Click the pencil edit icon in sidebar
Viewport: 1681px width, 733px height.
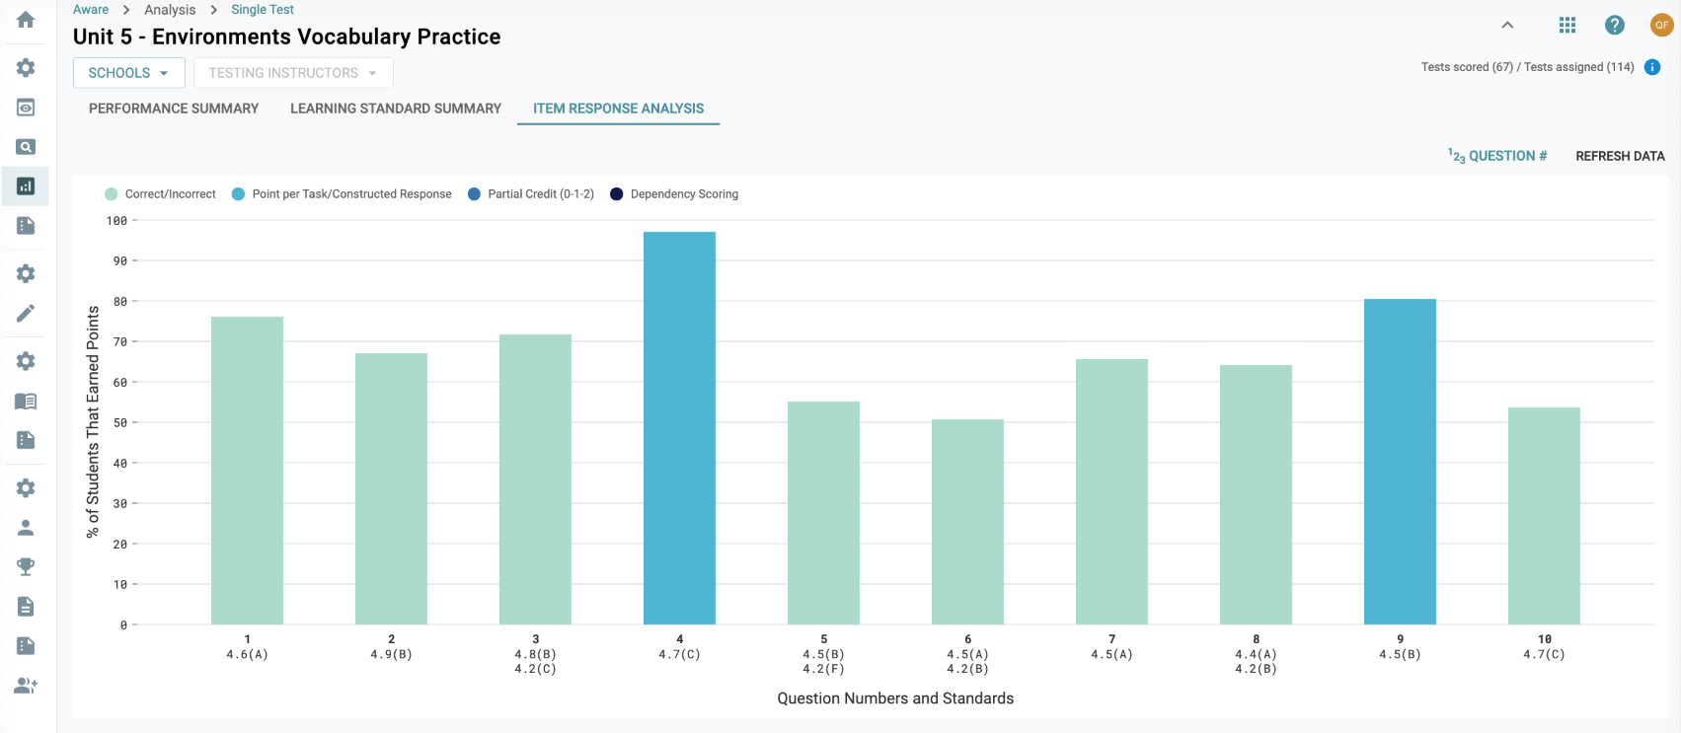pos(26,313)
